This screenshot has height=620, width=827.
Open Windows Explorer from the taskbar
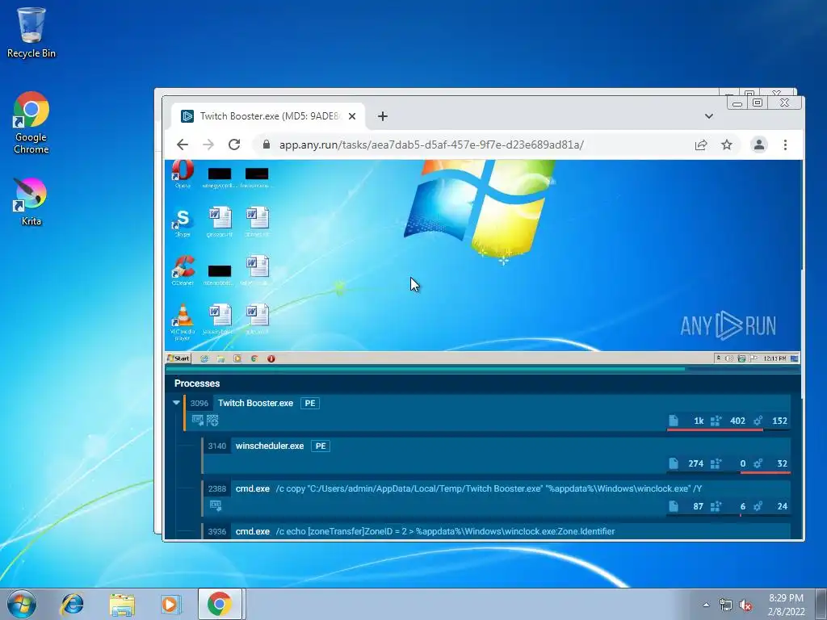(x=122, y=604)
